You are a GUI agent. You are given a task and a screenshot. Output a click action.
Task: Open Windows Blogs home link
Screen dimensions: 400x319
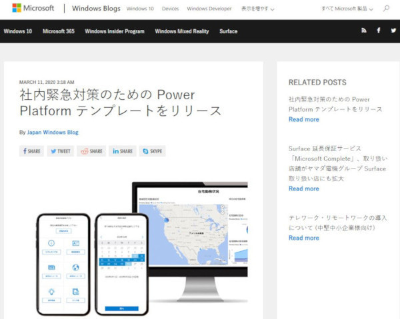96,9
